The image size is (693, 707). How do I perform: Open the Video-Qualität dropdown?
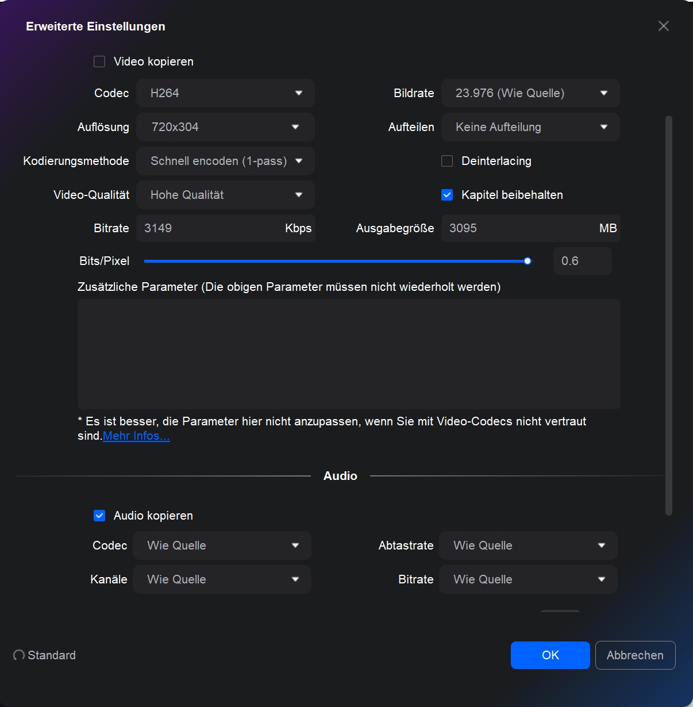point(225,195)
